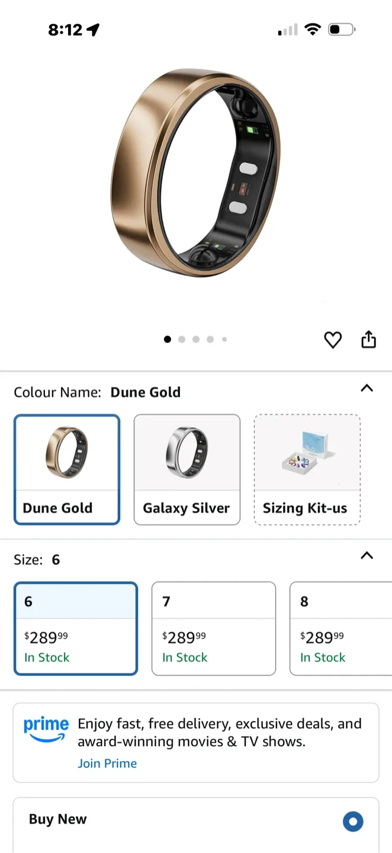The height and width of the screenshot is (853, 392).
Task: Open the share options for this product
Action: point(368,339)
